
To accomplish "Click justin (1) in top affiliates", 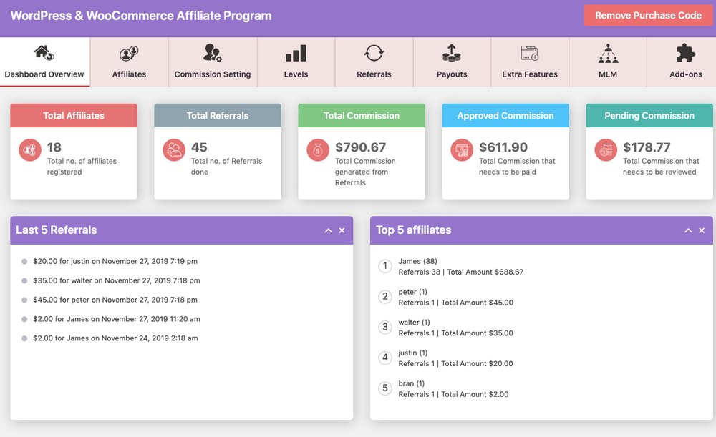I will pos(413,353).
